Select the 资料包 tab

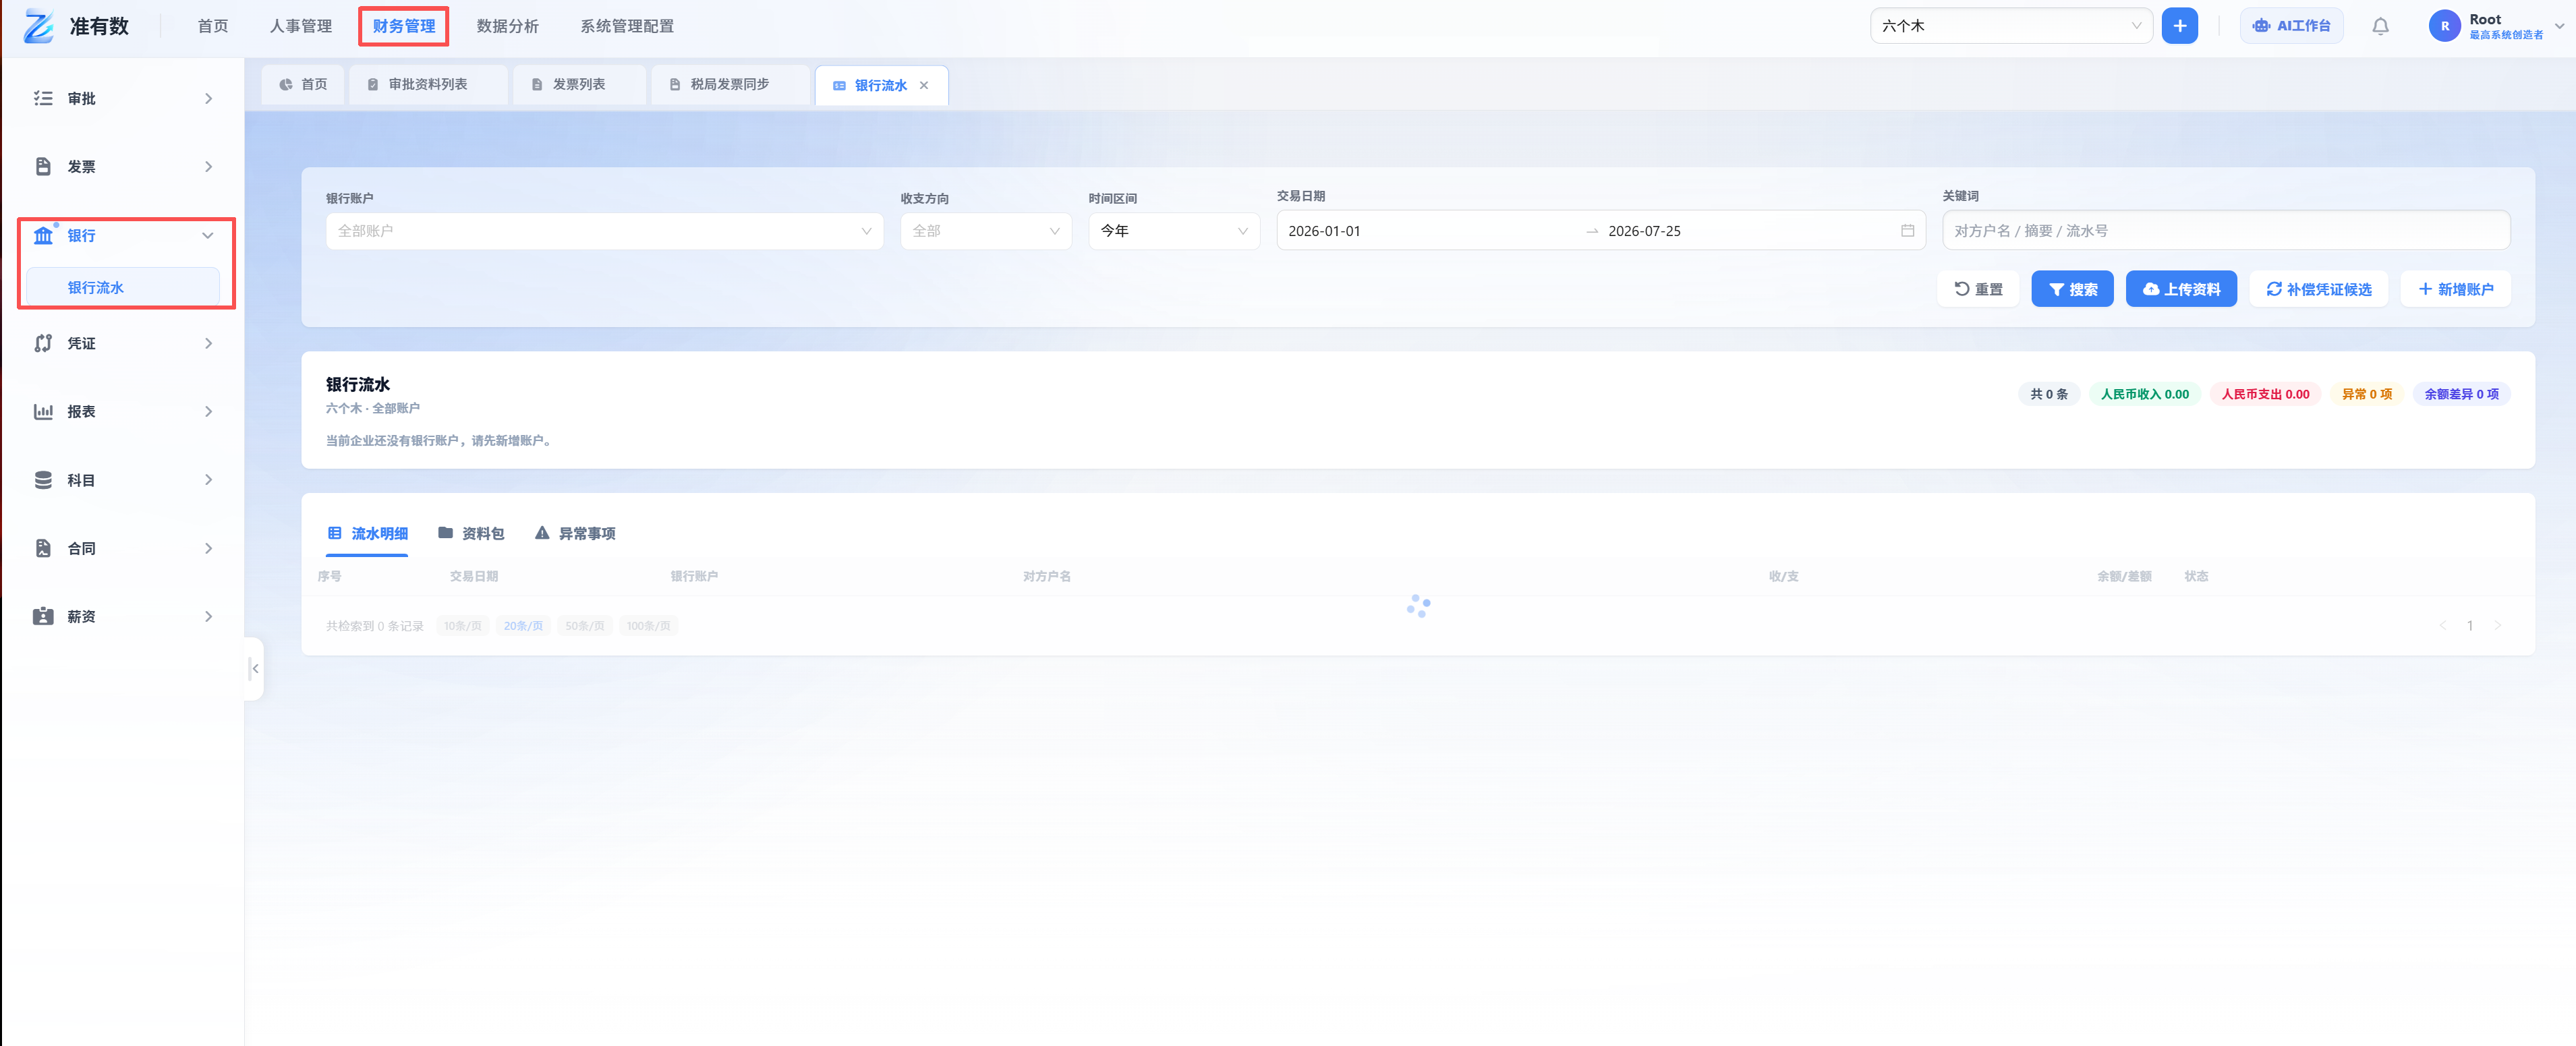tap(470, 534)
